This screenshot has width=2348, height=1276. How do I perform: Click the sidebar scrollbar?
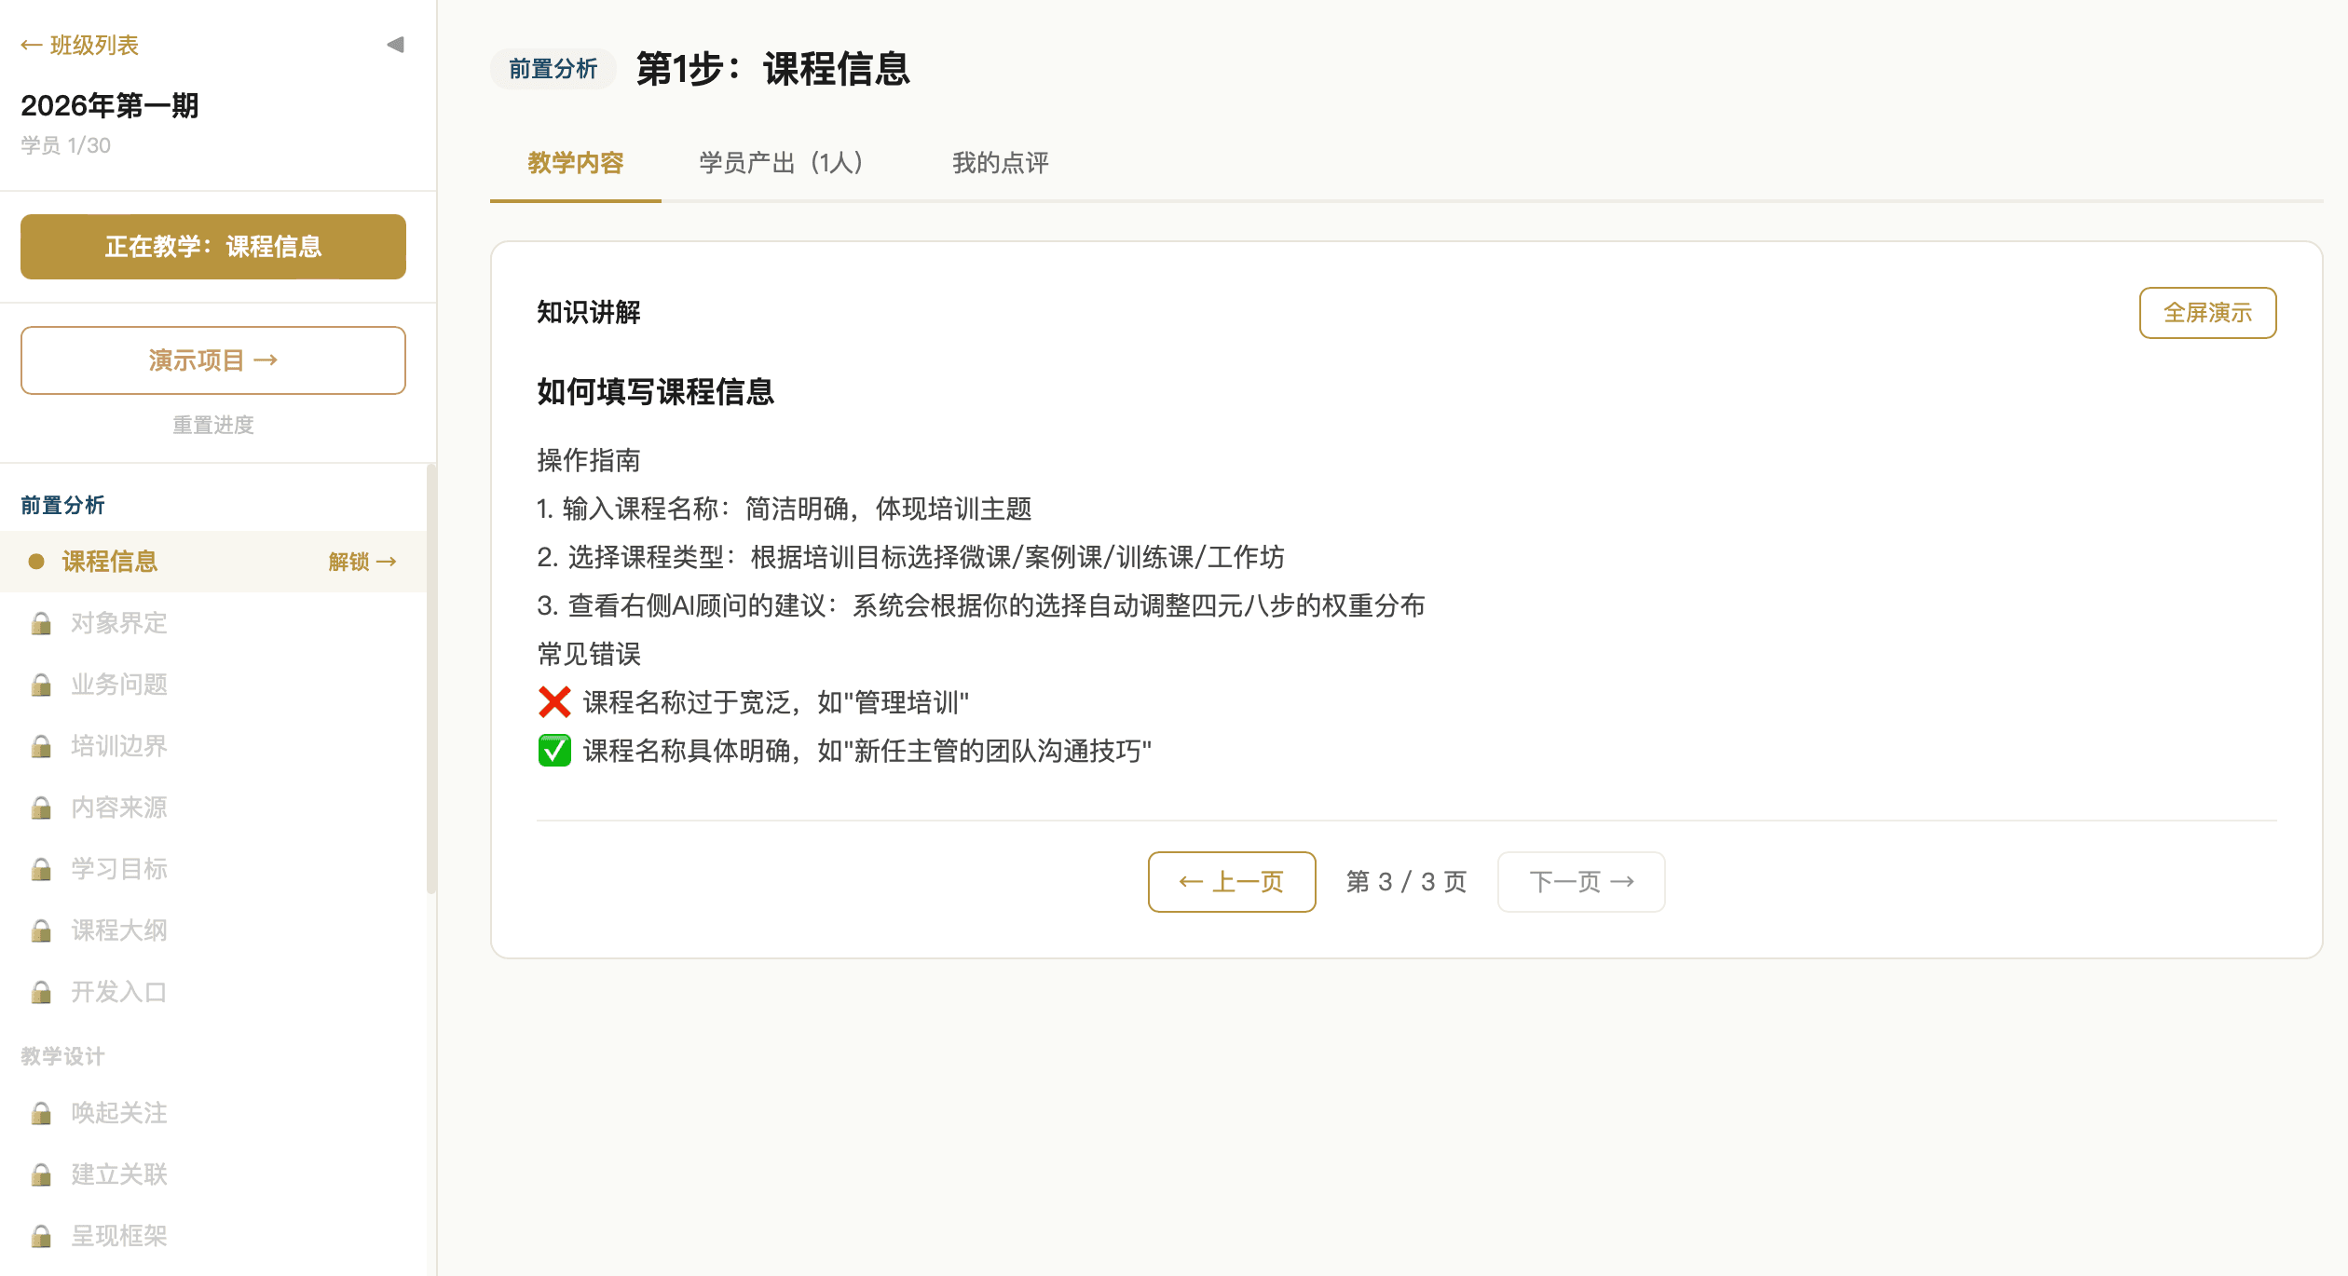pos(430,652)
